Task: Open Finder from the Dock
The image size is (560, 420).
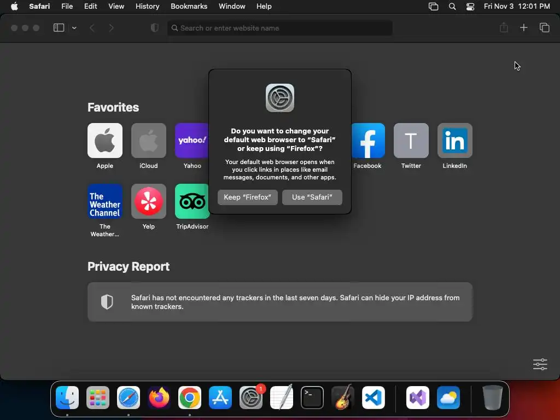Action: pyautogui.click(x=67, y=398)
